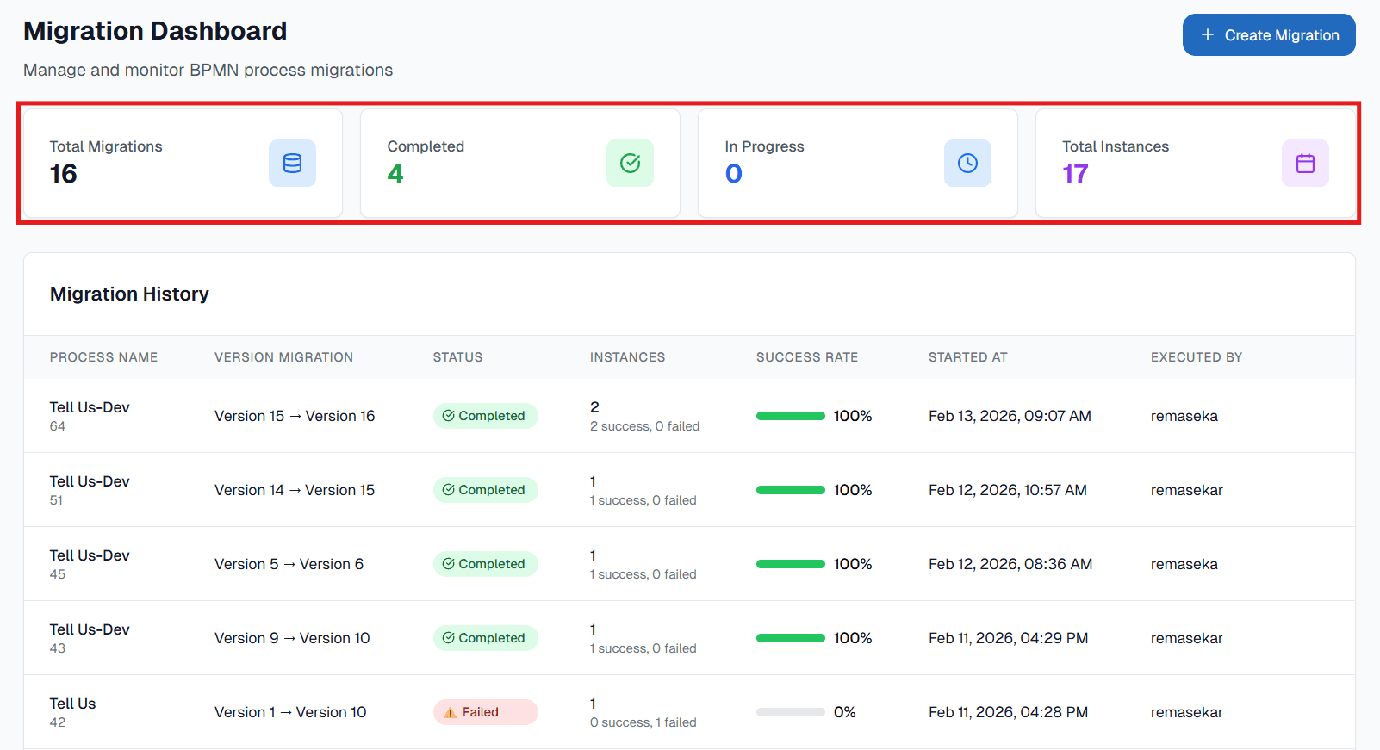Click the Completed badge for Version 14 → 15
Screen dimensions: 1380x750
click(x=485, y=490)
